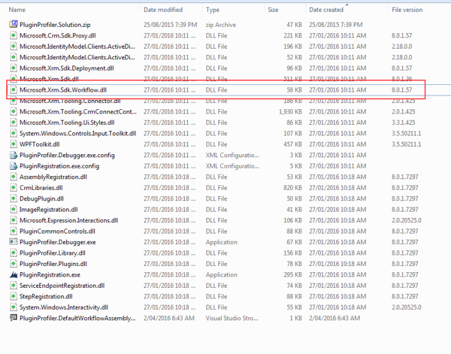Viewport: 451px width, 354px height.
Task: Select the WPFToolkit.dll file name
Action: point(39,144)
